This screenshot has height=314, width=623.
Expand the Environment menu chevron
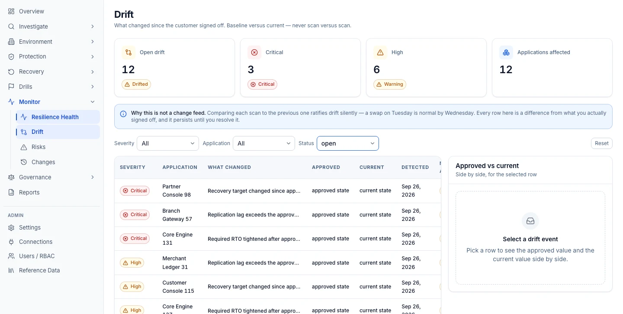tap(93, 42)
